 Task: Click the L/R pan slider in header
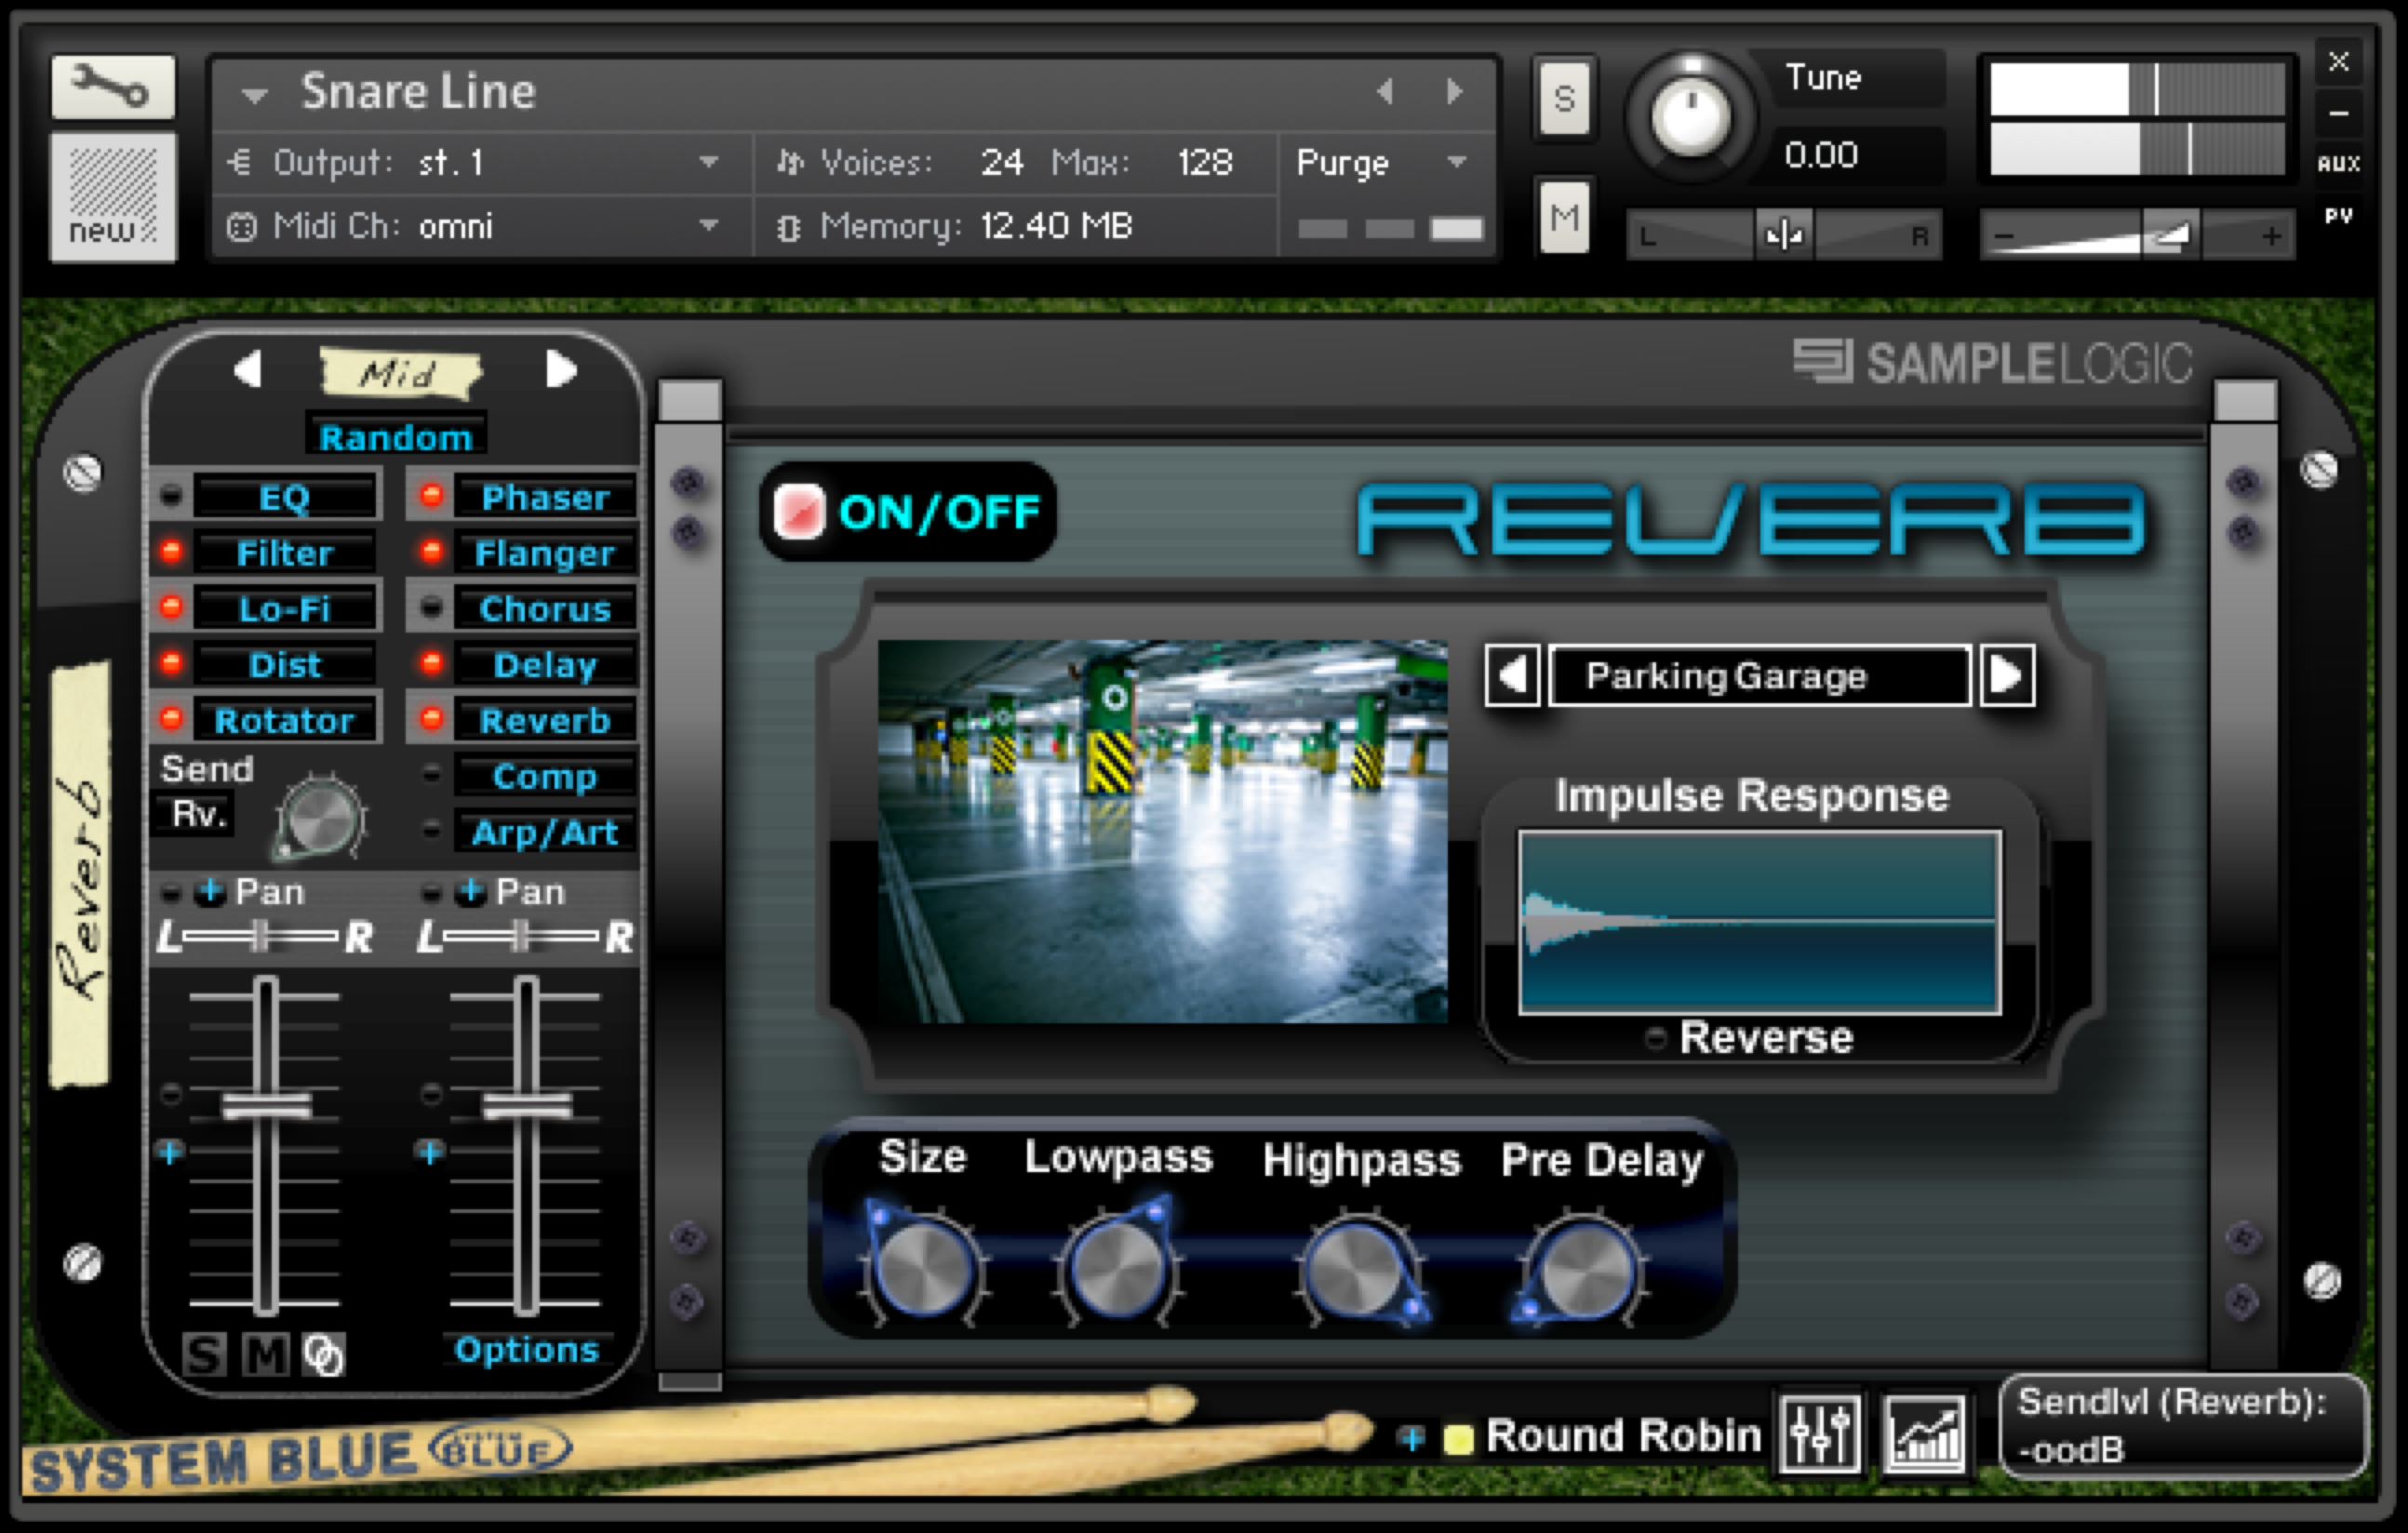tap(1784, 235)
